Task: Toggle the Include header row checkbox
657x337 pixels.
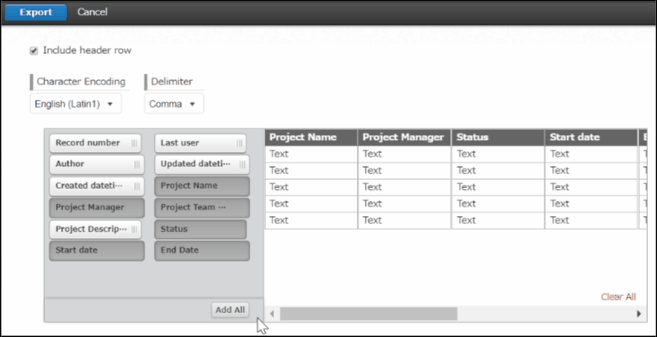Action: pyautogui.click(x=34, y=51)
